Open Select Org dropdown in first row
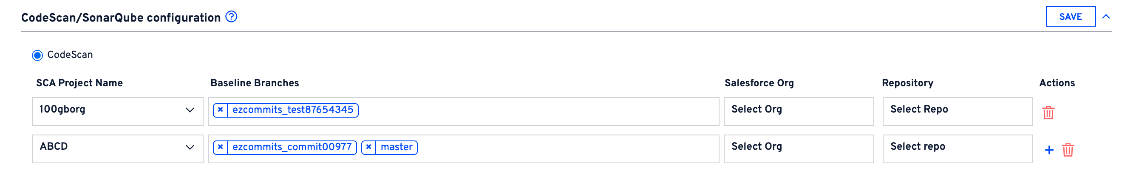Screen dimensions: 1122x187 (x=798, y=111)
